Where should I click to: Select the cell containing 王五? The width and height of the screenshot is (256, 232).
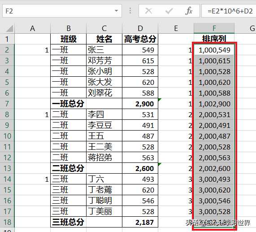coord(104,136)
